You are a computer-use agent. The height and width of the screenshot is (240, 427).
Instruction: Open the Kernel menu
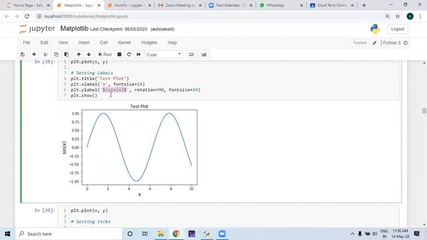click(x=125, y=43)
